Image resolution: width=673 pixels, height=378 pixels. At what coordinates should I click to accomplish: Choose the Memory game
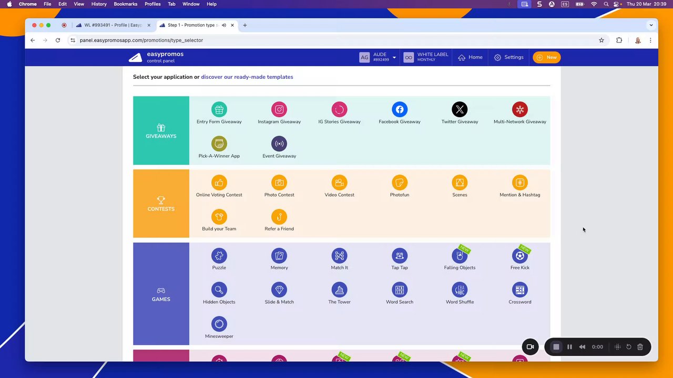(279, 260)
